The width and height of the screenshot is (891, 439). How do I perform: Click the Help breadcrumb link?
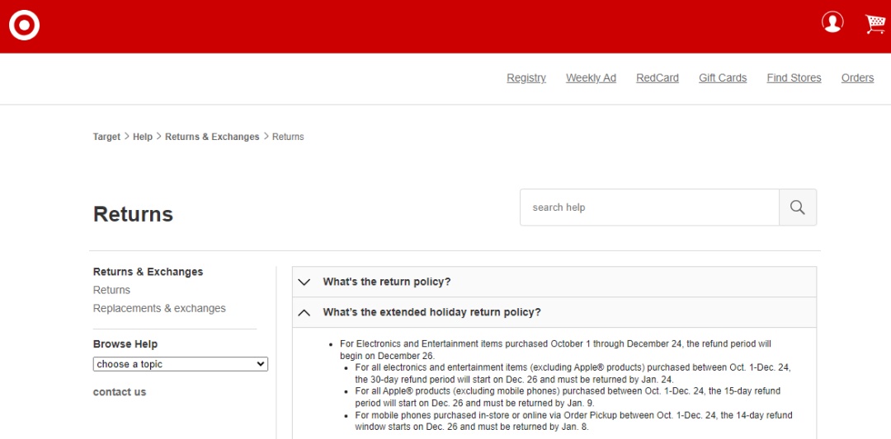tap(143, 137)
